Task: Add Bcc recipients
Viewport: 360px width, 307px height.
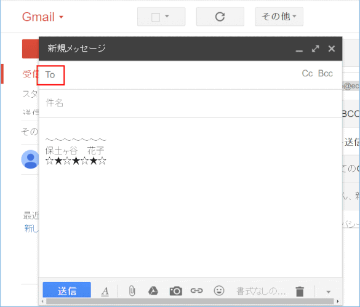Action: tap(326, 73)
